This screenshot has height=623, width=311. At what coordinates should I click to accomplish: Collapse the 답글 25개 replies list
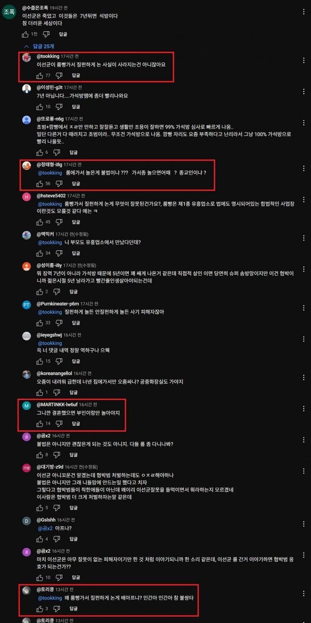[x=38, y=46]
